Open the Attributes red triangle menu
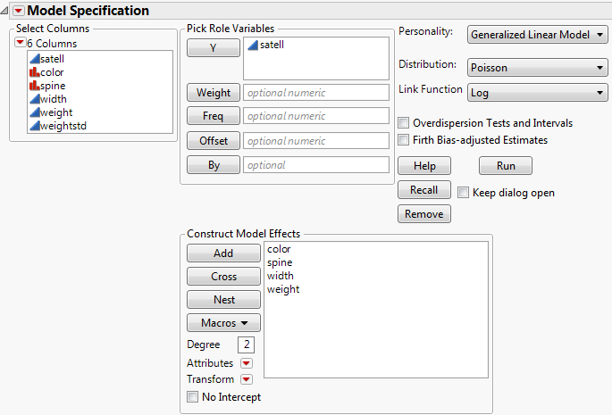The height and width of the screenshot is (415, 612). [x=247, y=363]
